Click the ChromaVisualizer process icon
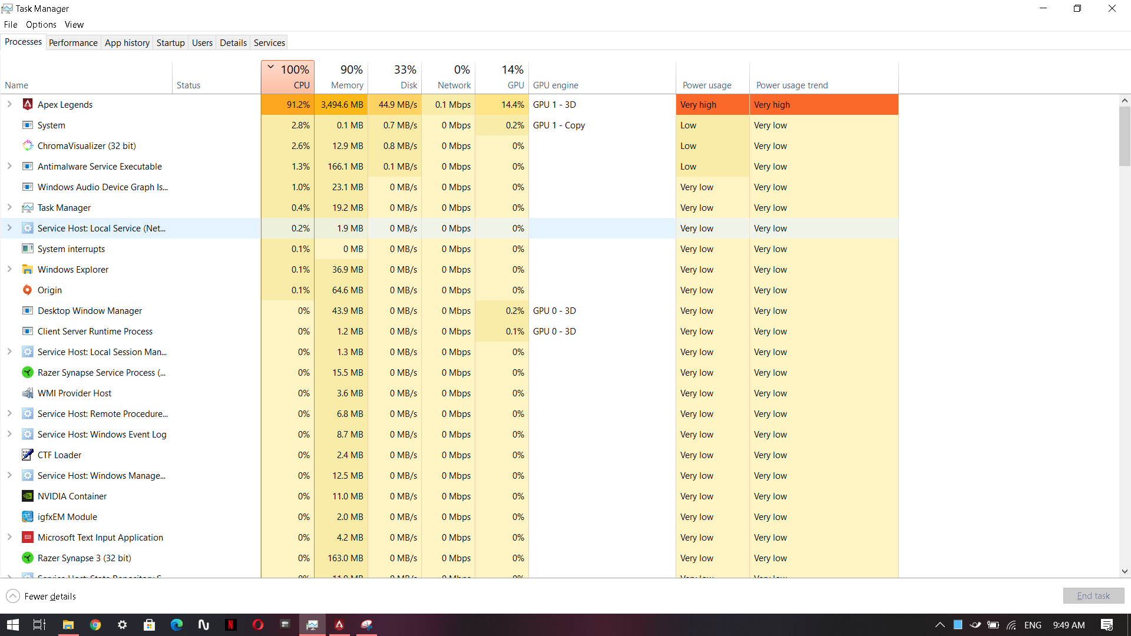 [x=27, y=145]
